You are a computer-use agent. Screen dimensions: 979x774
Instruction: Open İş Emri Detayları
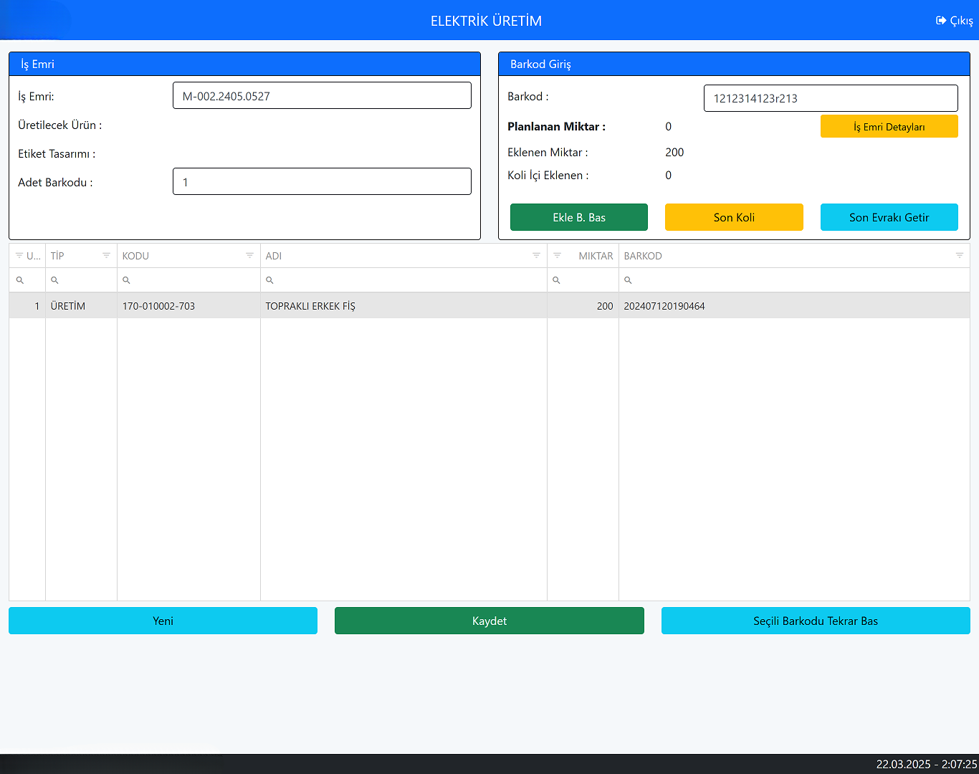[x=889, y=127]
